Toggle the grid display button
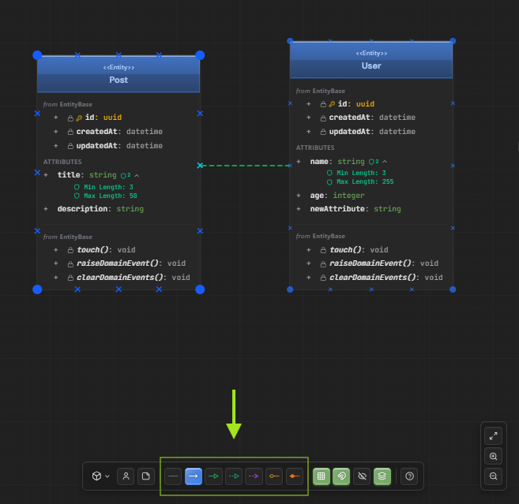519x504 pixels. 322,476
